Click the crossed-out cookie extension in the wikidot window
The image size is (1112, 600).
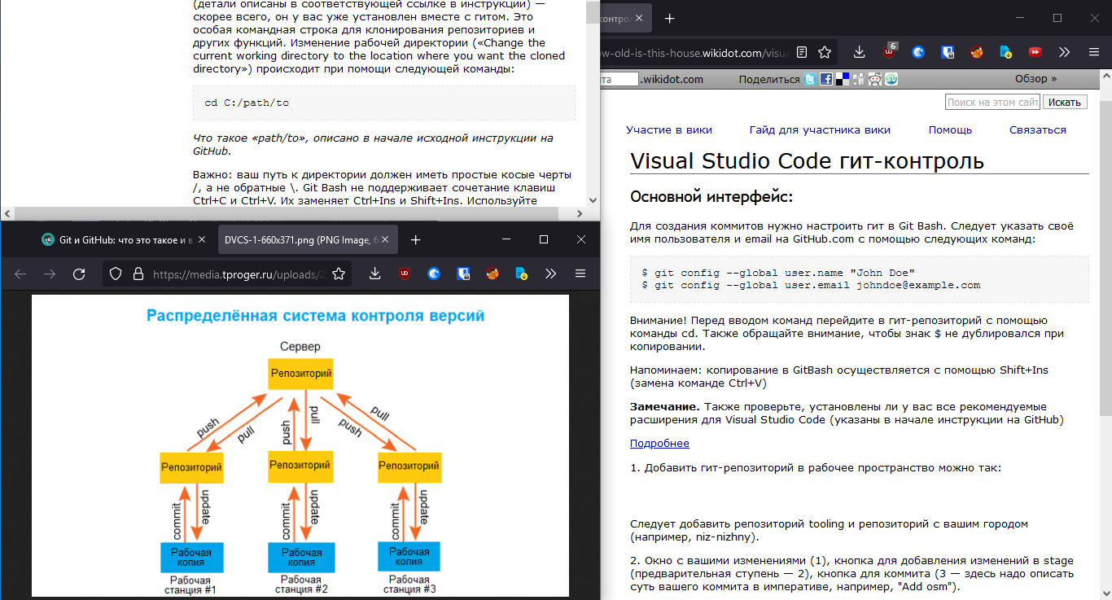pos(977,52)
